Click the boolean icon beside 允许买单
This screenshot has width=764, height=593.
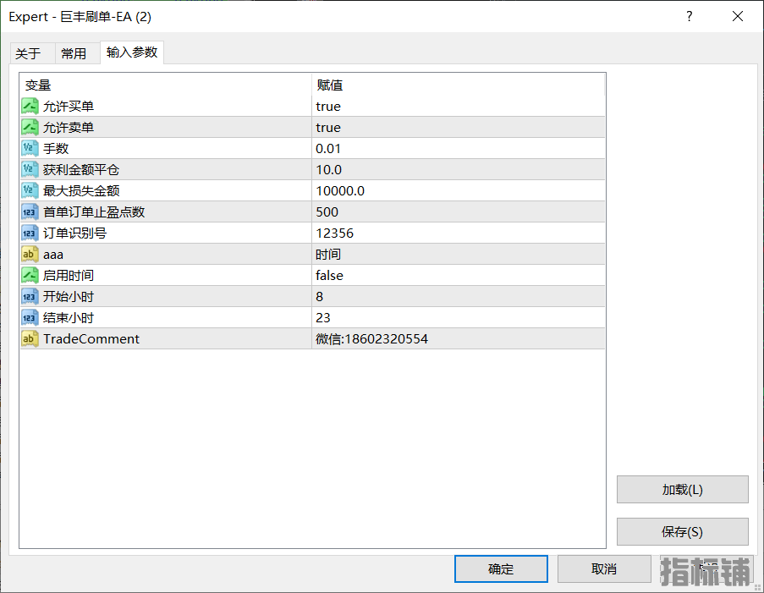30,107
